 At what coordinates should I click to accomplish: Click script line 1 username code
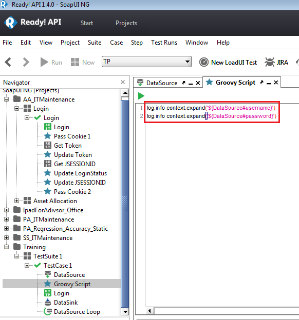point(211,108)
